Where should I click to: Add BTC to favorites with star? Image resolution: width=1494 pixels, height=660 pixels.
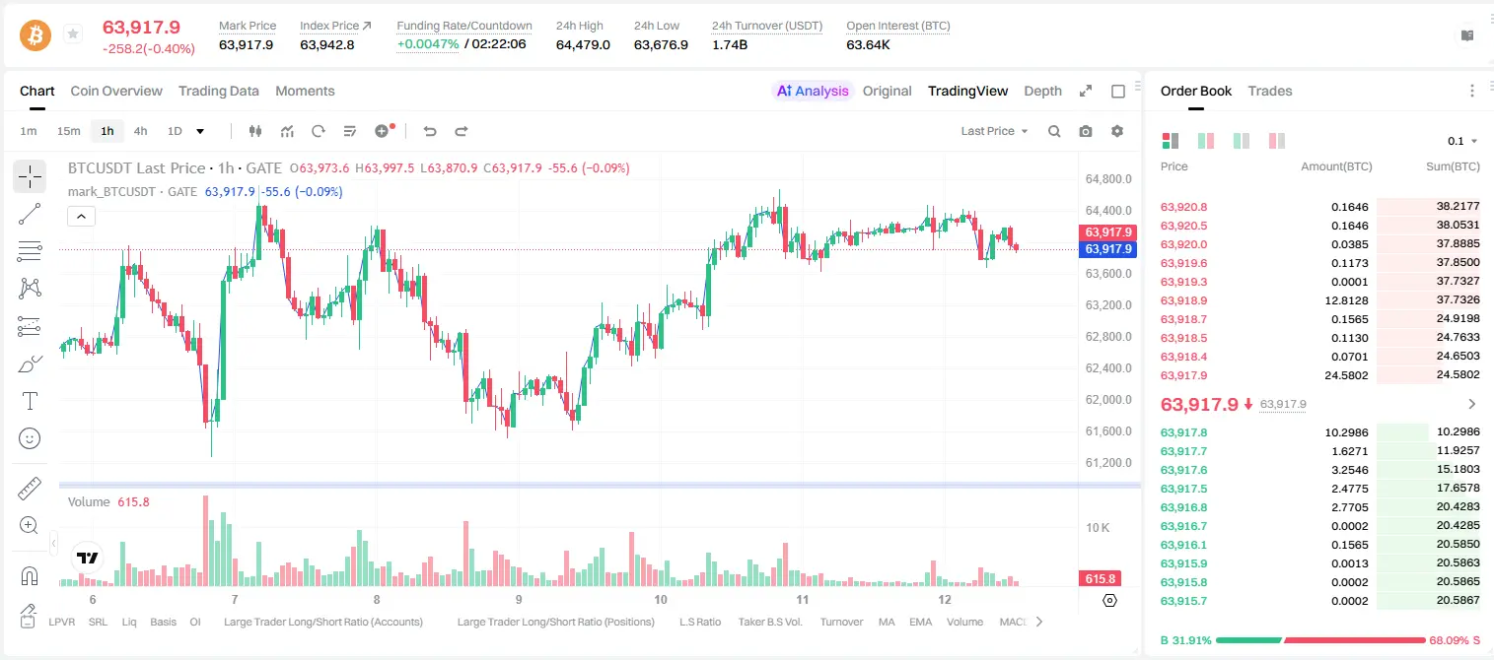point(73,34)
